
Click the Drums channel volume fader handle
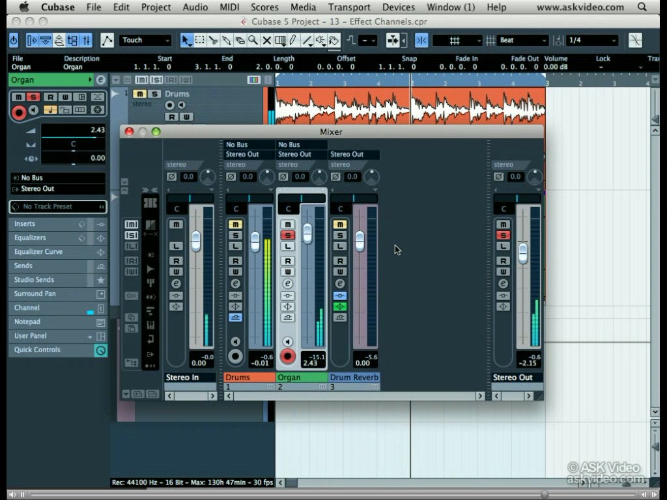pos(255,242)
